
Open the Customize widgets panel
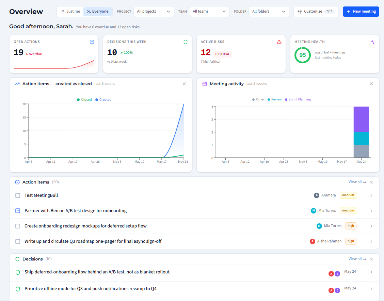pyautogui.click(x=316, y=12)
